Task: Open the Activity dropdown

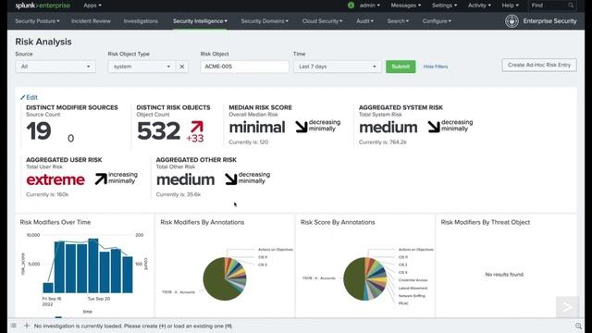Action: pos(479,6)
